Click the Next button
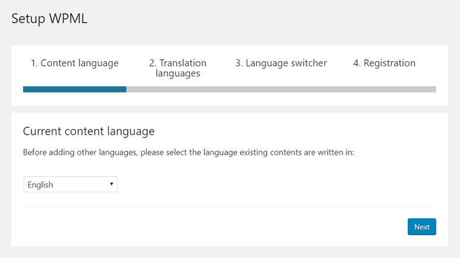Viewport: 460px width, 258px height. pyautogui.click(x=421, y=227)
